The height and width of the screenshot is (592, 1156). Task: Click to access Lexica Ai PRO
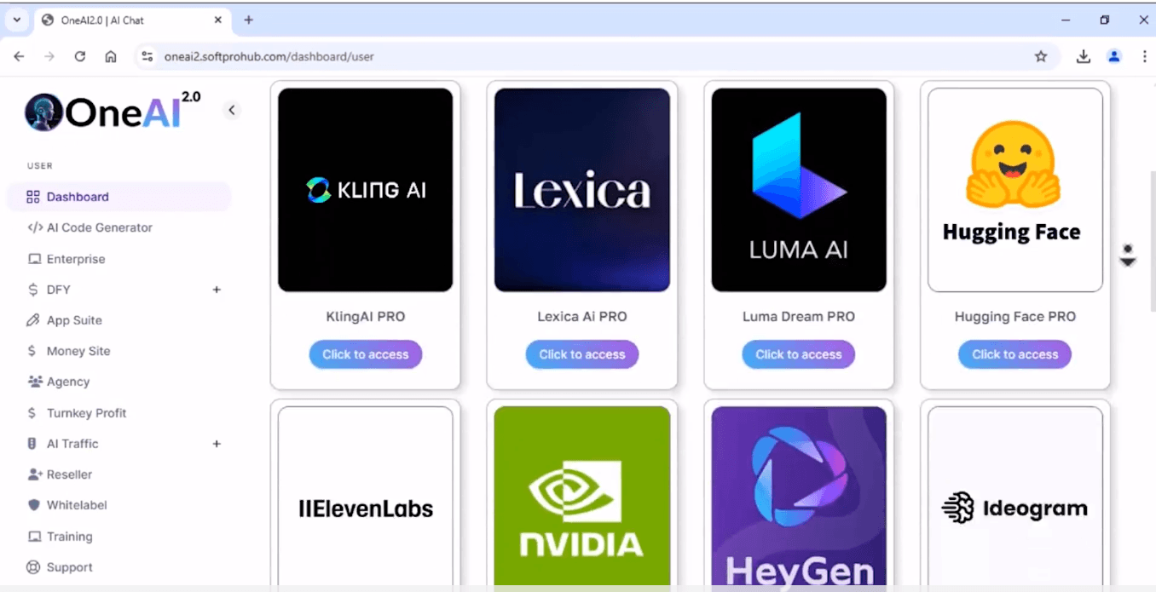582,354
